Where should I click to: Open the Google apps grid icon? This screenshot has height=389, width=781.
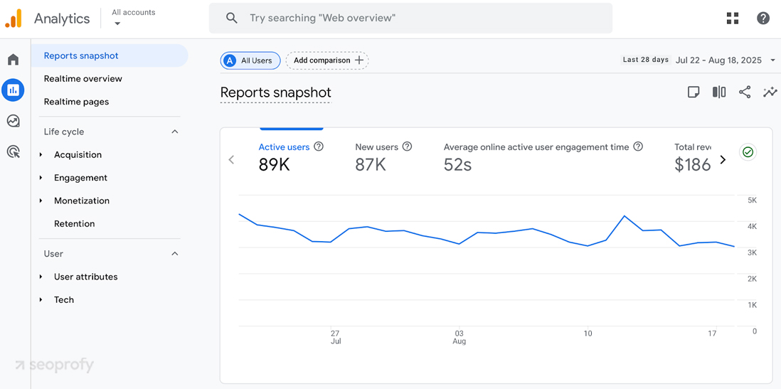(733, 18)
